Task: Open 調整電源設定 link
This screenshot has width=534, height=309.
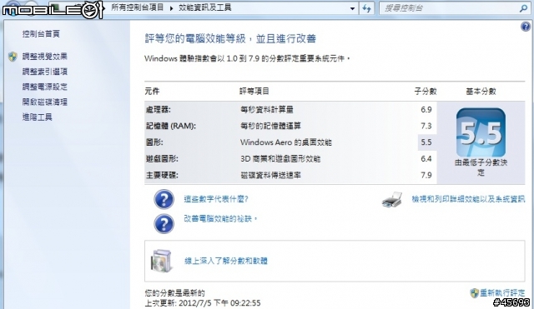Action: pyautogui.click(x=44, y=87)
